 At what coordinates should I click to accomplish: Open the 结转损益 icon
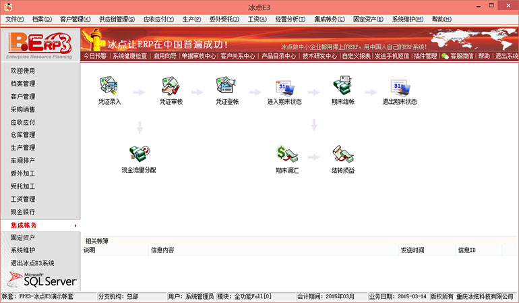tap(343, 154)
